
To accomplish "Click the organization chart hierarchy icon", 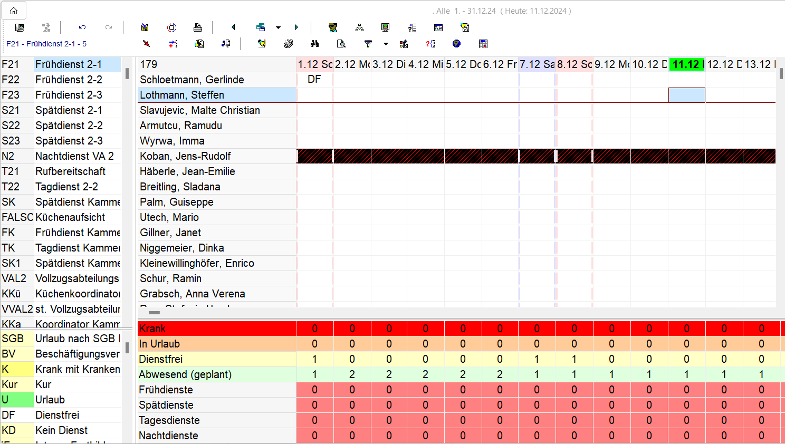I will click(x=359, y=27).
